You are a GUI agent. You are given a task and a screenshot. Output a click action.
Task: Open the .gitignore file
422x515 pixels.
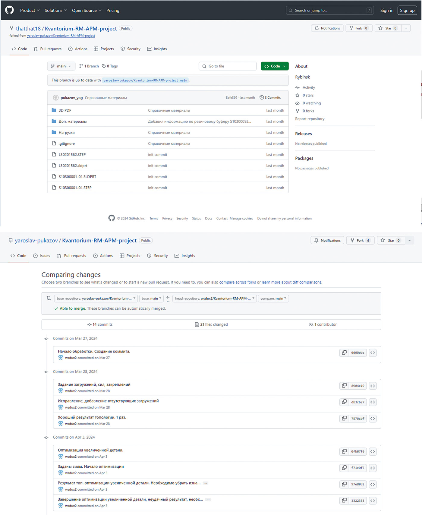click(67, 144)
